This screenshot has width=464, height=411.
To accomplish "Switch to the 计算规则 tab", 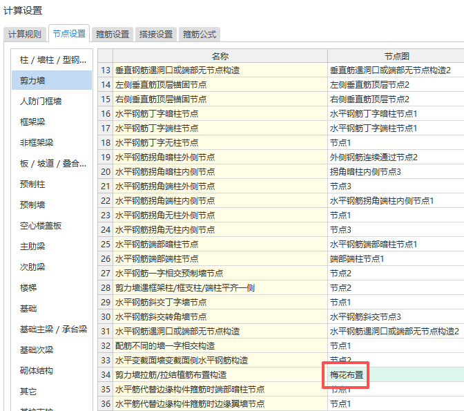I will [25, 35].
